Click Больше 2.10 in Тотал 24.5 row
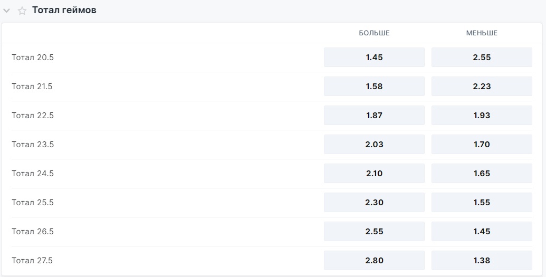Screen dimensions: 546x277 point(374,174)
